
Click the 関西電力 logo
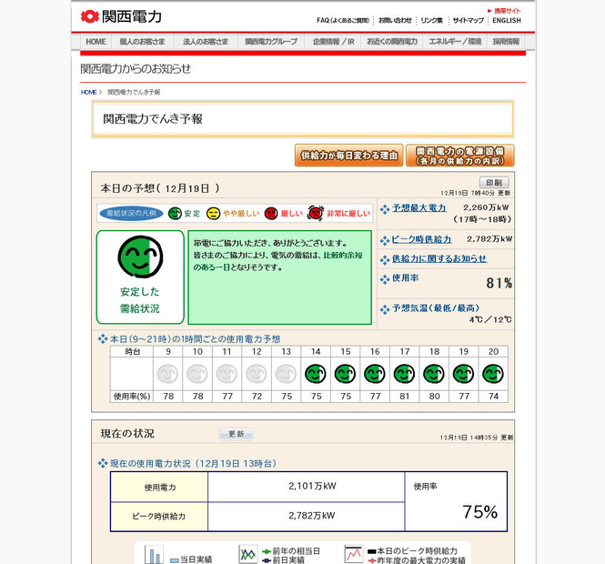tap(121, 16)
